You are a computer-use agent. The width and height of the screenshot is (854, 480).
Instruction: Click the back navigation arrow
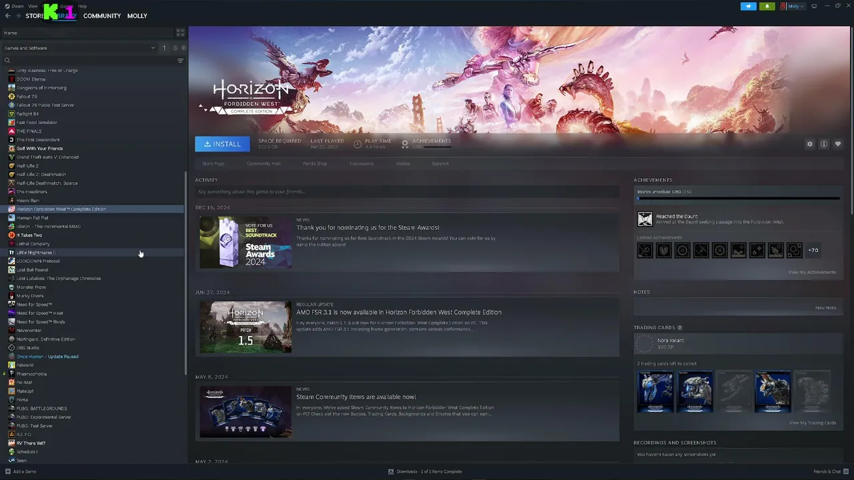tap(8, 16)
